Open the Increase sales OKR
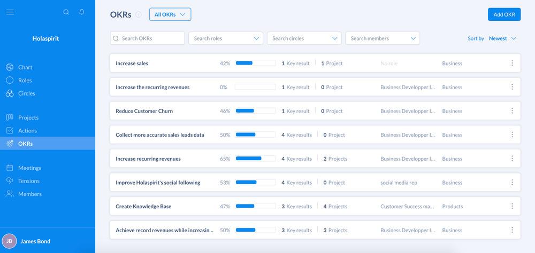 coord(132,64)
